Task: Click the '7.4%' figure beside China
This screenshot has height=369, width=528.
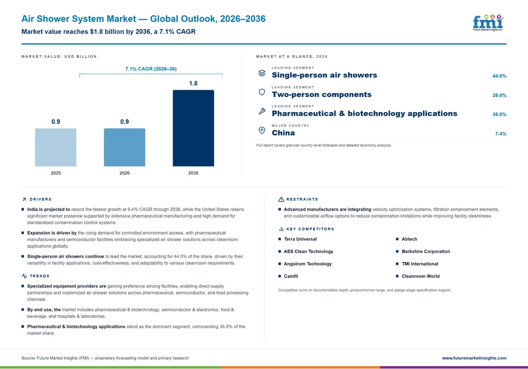Action: [x=501, y=134]
